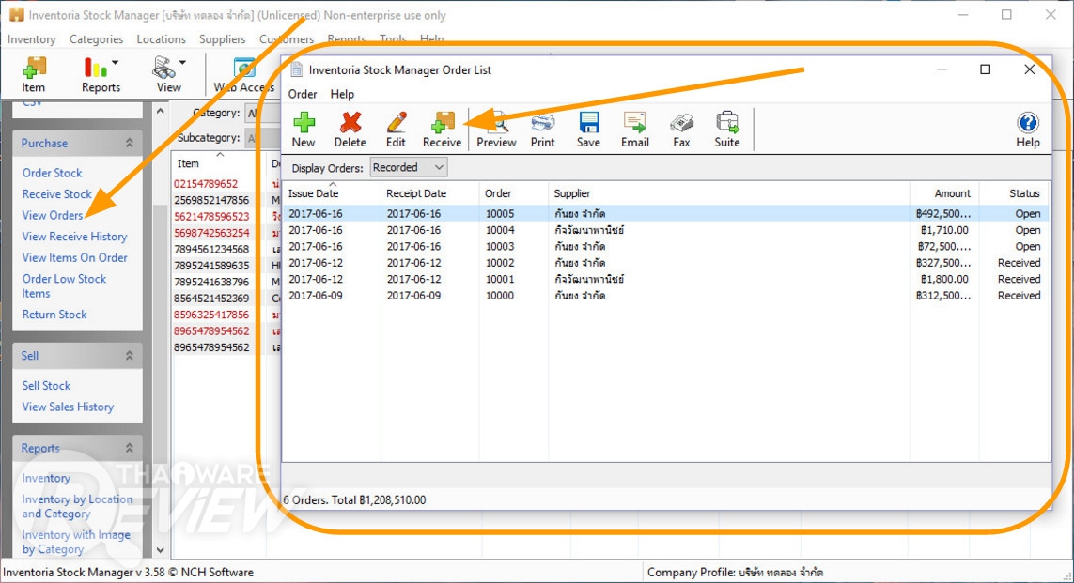This screenshot has width=1074, height=583.
Task: Collapse the Sell sidebar section
Action: [x=129, y=355]
